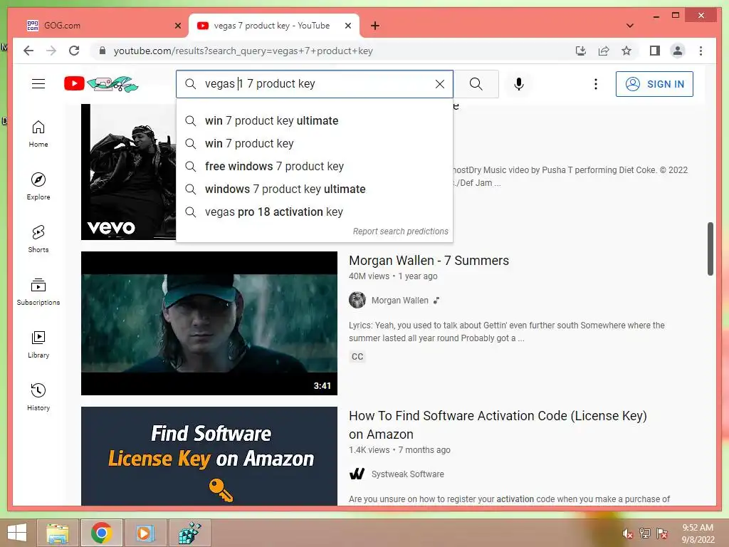Open File Explorer from the taskbar
Viewport: 729px width, 547px height.
(x=58, y=533)
